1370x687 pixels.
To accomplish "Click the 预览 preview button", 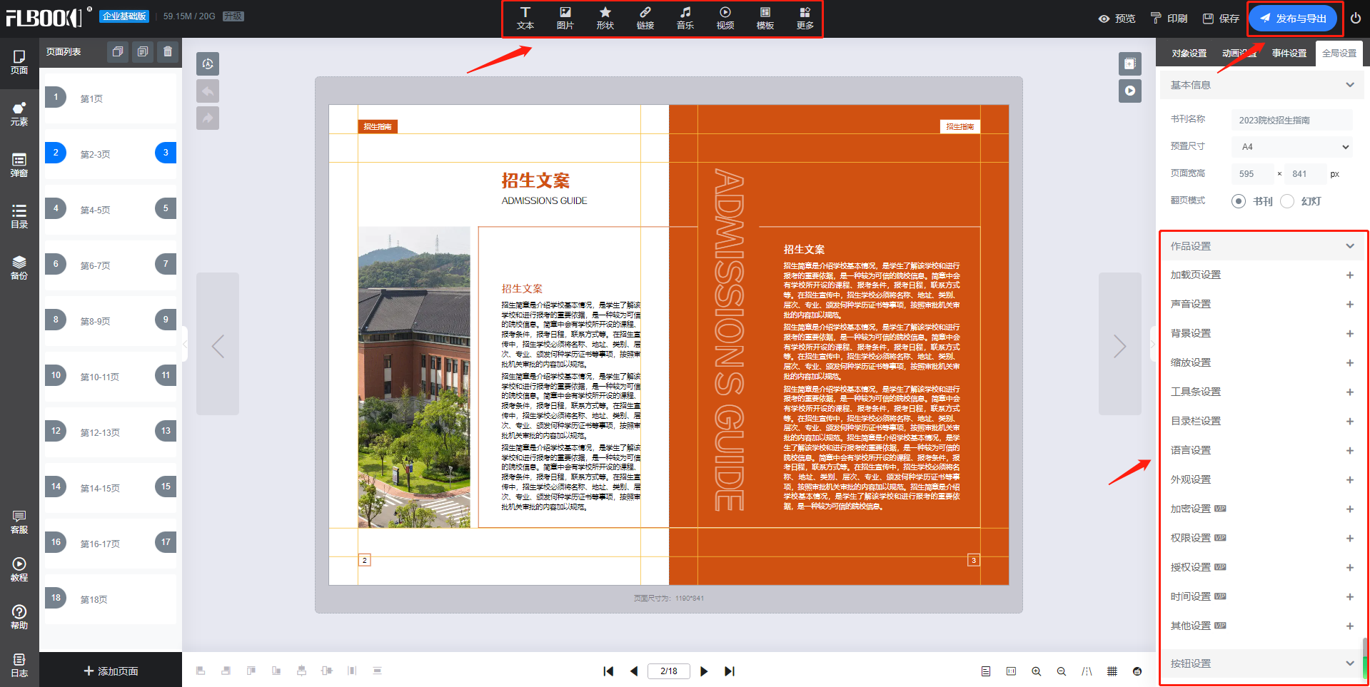I will pos(1117,19).
